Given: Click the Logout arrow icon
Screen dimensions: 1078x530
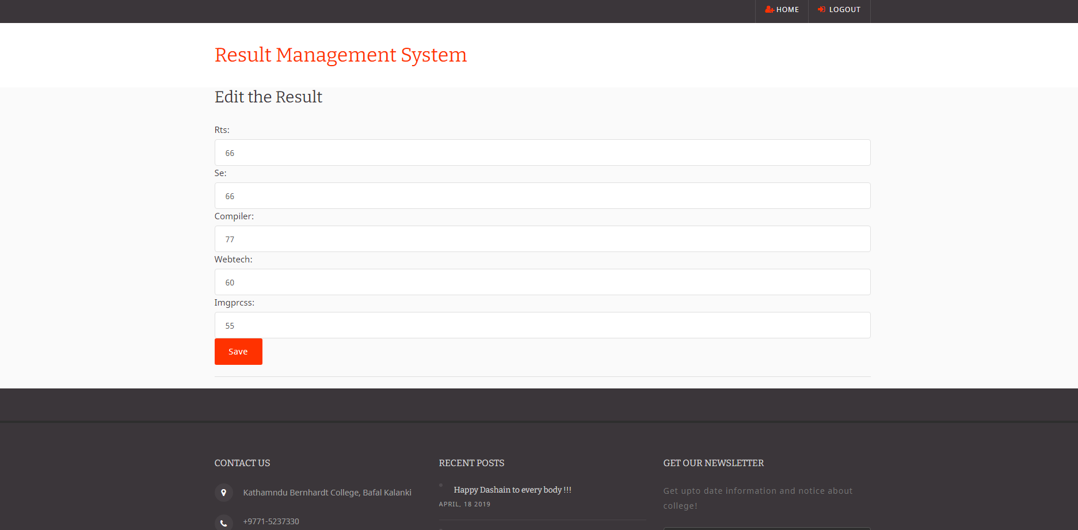Looking at the screenshot, I should (x=821, y=9).
